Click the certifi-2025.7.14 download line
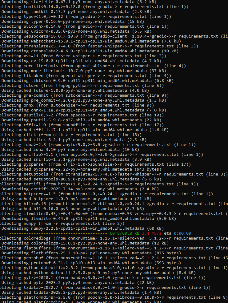This screenshot has width=228, height=303. 80,189
